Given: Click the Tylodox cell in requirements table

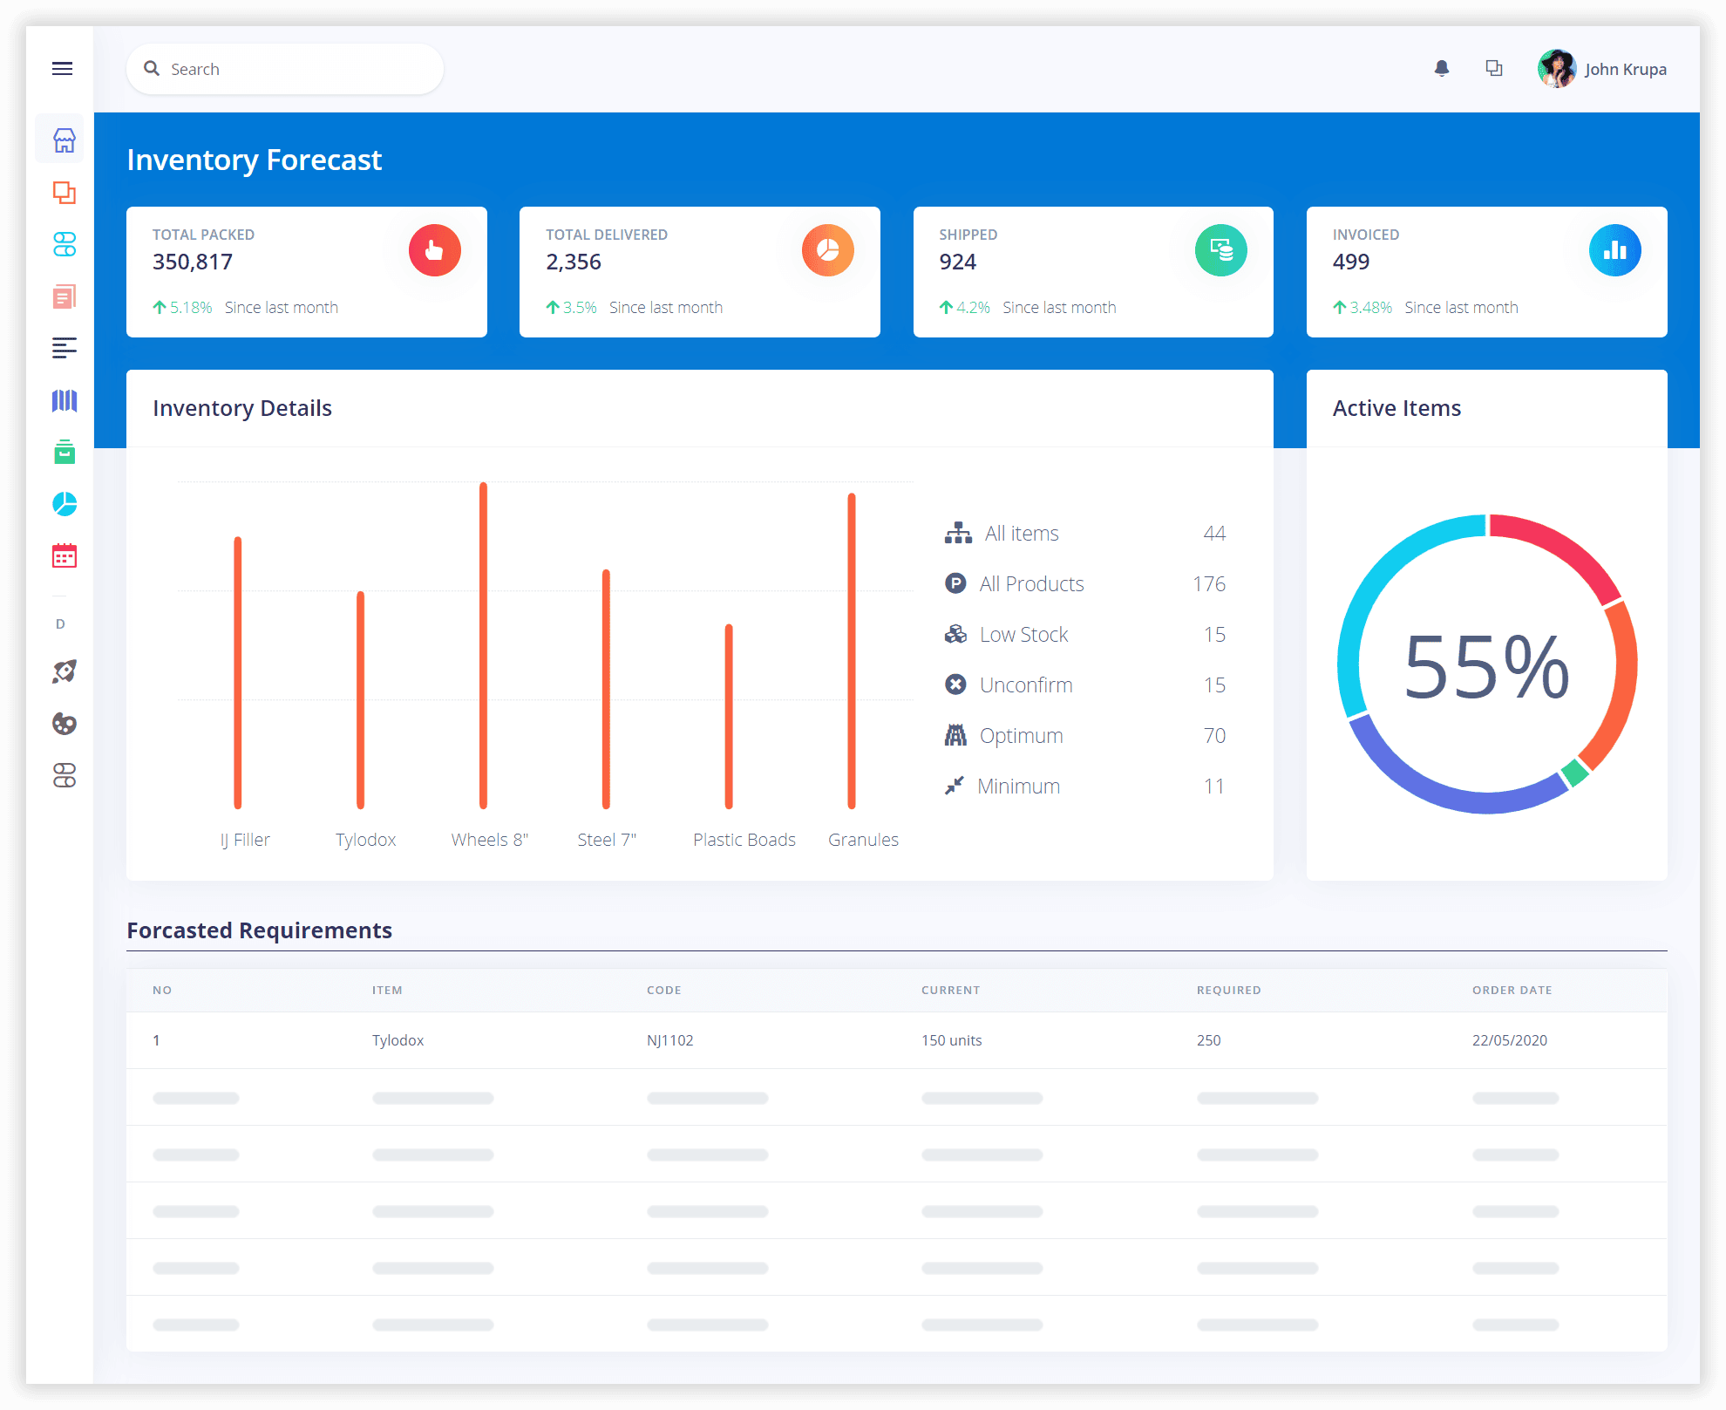Looking at the screenshot, I should 398,1040.
